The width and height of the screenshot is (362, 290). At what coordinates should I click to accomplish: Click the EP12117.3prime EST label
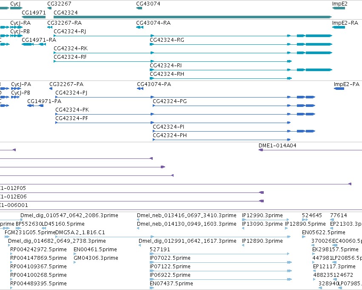pyautogui.click(x=334, y=267)
